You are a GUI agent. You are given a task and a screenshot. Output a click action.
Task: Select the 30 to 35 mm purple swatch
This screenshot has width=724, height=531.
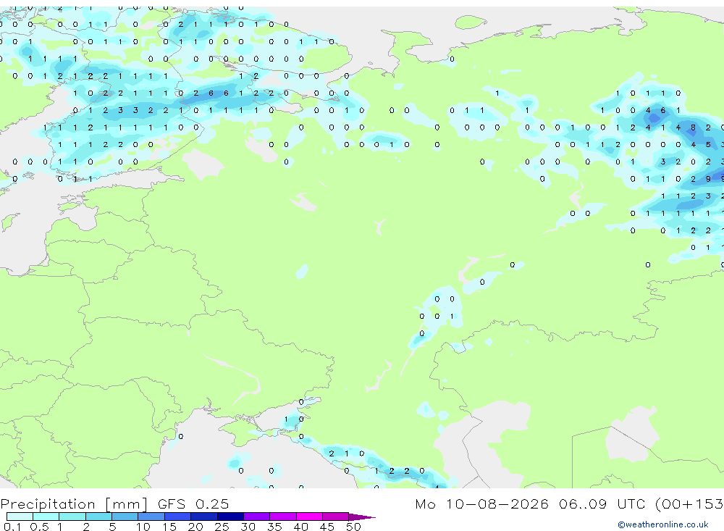pyautogui.click(x=257, y=517)
